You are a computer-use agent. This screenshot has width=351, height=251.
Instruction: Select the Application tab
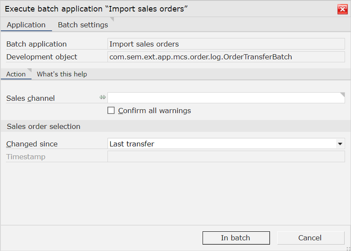tap(26, 25)
